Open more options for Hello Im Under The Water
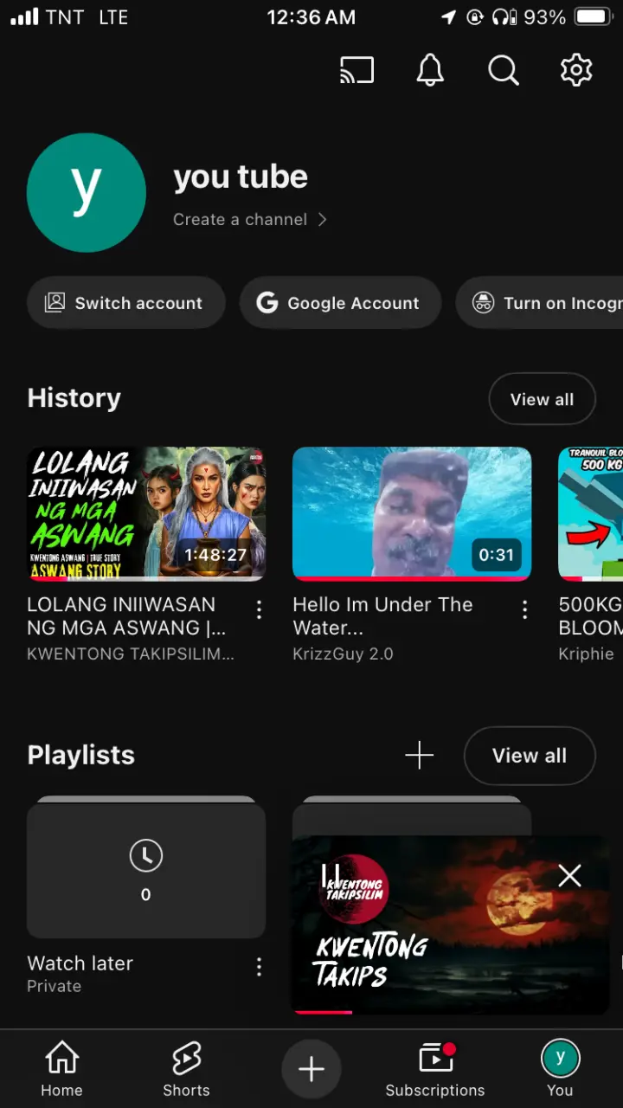This screenshot has height=1108, width=623. (524, 609)
